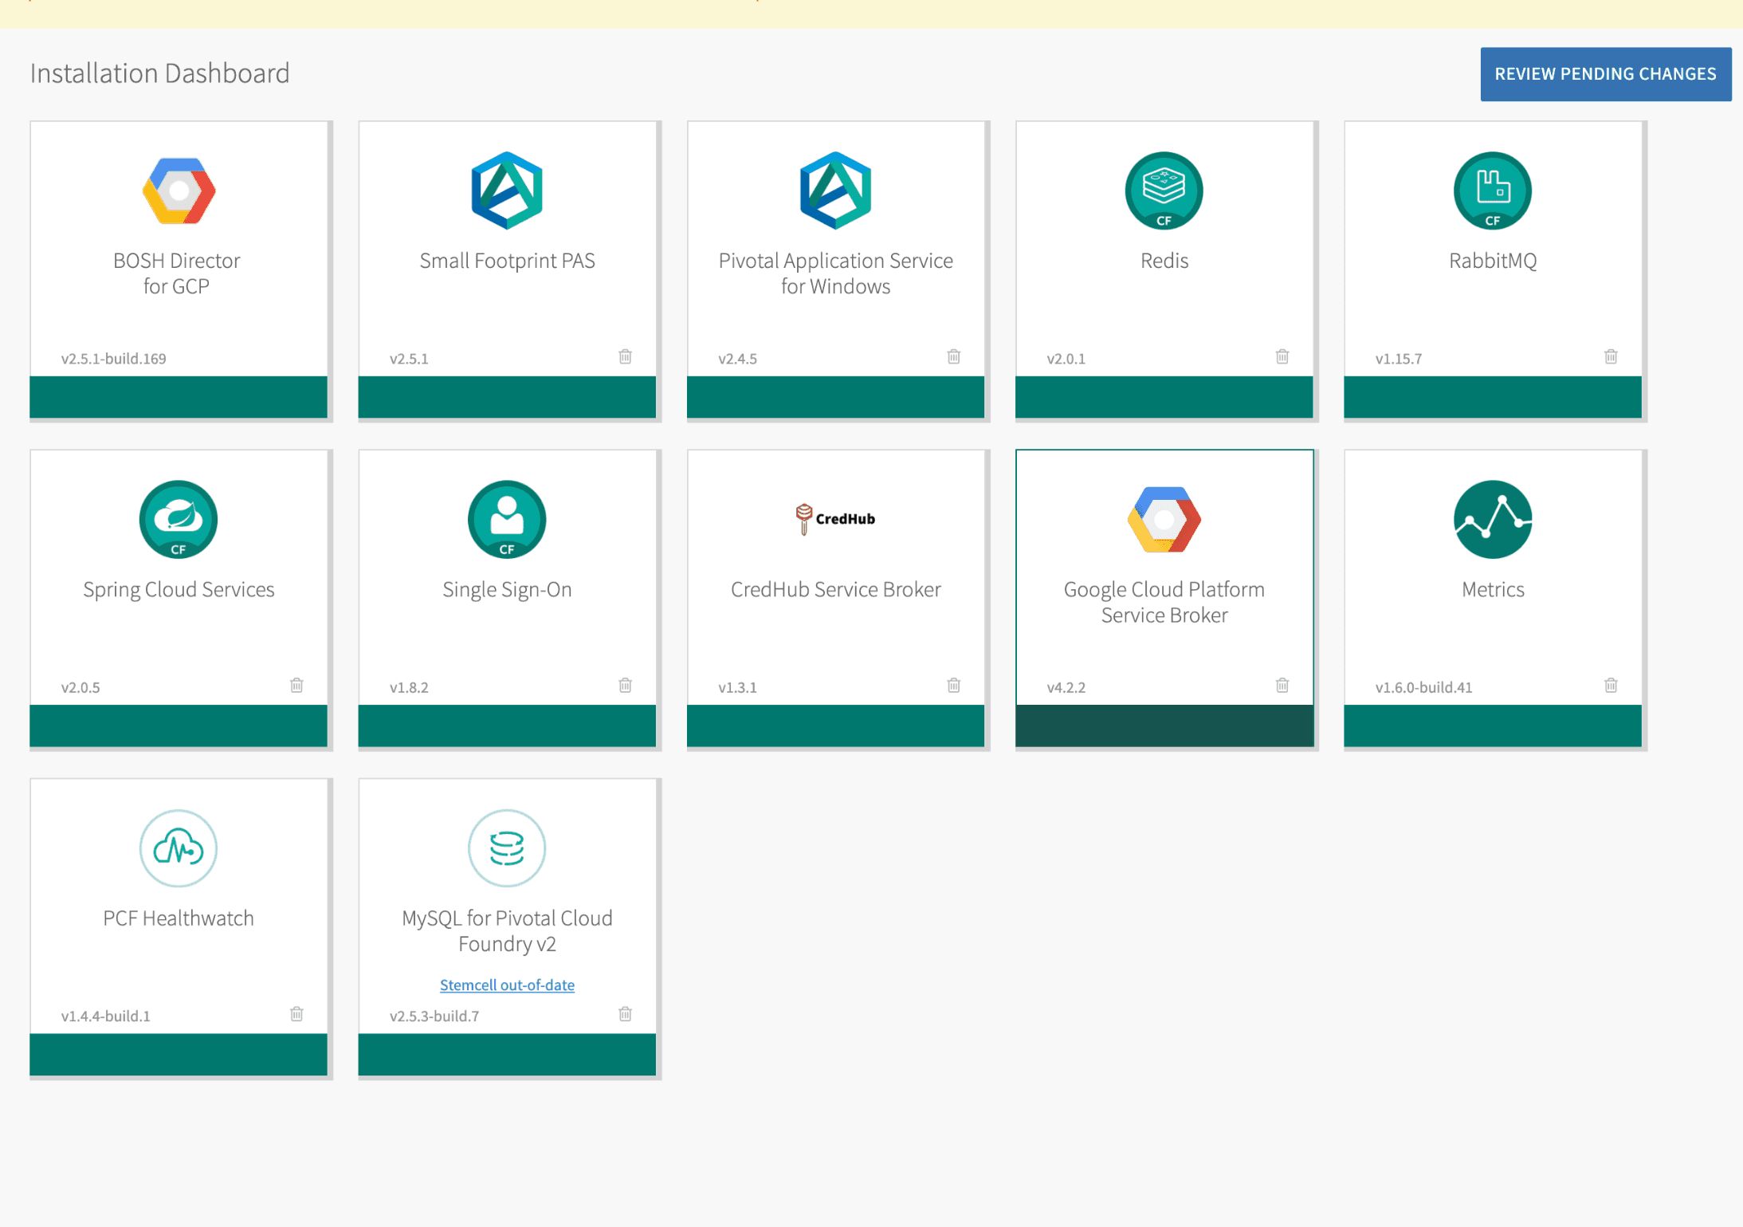Select the Spring Cloud Services icon
Image resolution: width=1743 pixels, height=1227 pixels.
[179, 520]
